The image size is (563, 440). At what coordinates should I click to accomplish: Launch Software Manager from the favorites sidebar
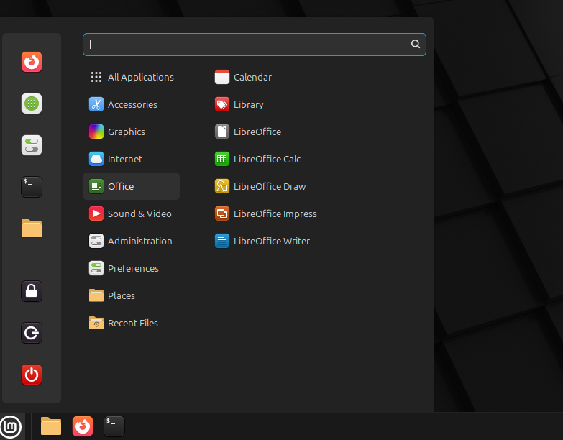click(32, 104)
